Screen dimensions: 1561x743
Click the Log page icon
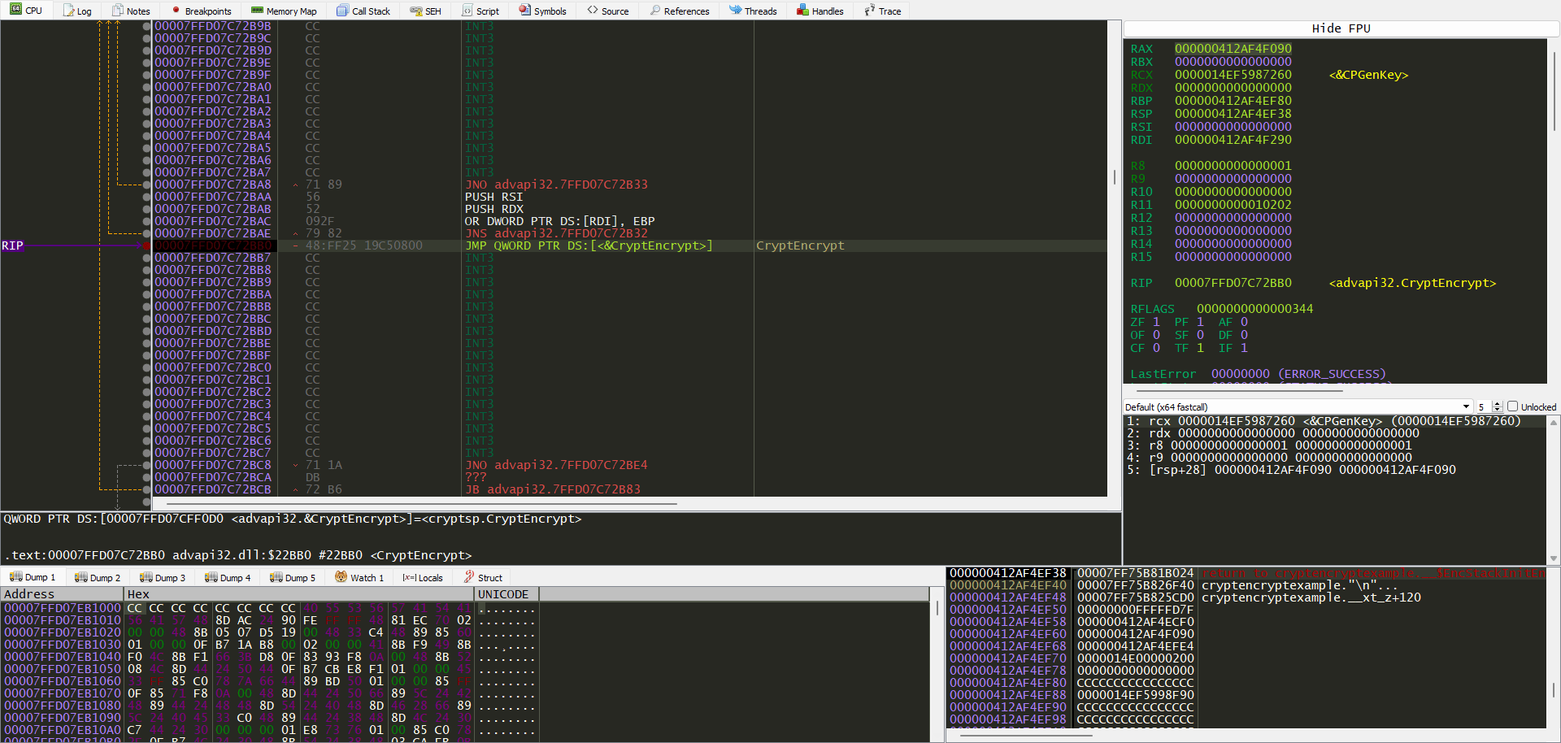[68, 11]
